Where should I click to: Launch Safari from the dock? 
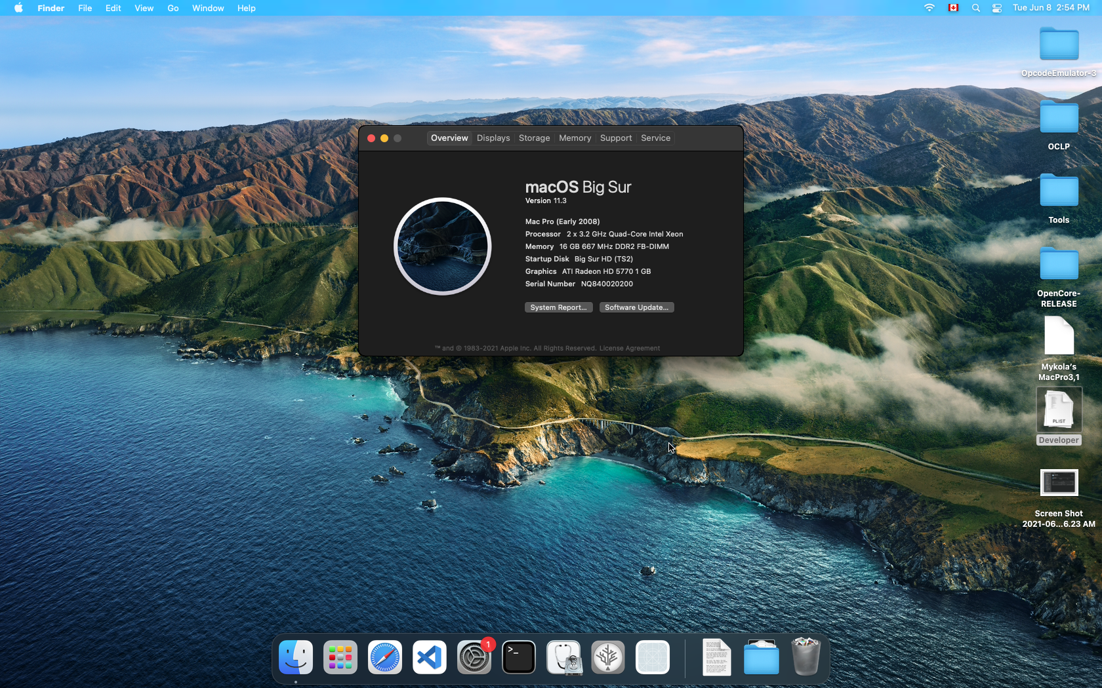point(385,657)
